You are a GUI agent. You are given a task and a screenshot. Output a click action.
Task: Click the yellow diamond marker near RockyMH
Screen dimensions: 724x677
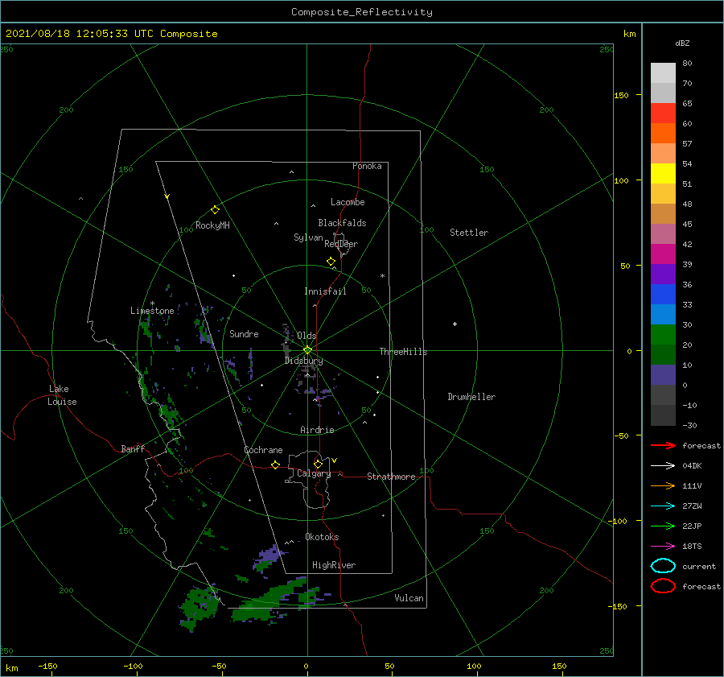click(x=215, y=210)
